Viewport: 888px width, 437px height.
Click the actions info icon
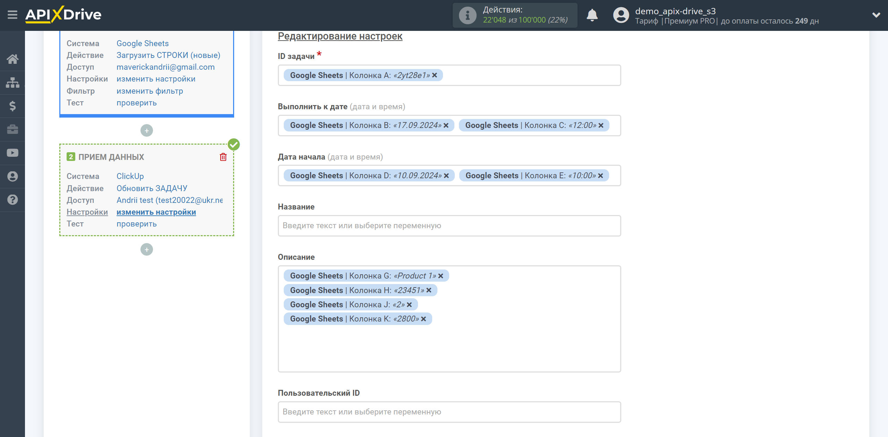(468, 15)
